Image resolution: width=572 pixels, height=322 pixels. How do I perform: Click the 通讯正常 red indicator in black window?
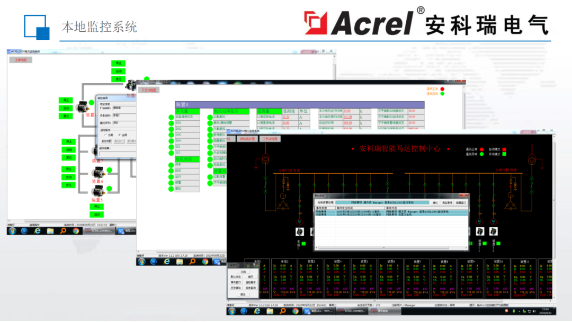[481, 149]
